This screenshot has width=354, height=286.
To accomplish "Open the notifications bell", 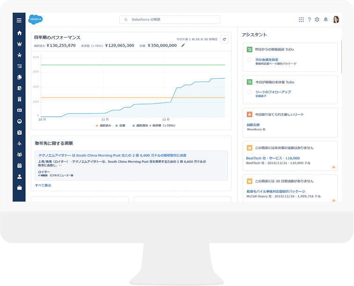I will coord(326,20).
